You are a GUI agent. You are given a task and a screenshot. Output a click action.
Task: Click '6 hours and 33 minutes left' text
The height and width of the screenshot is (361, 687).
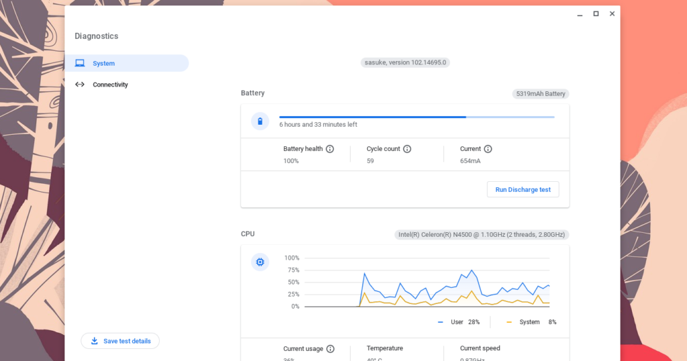[318, 124]
